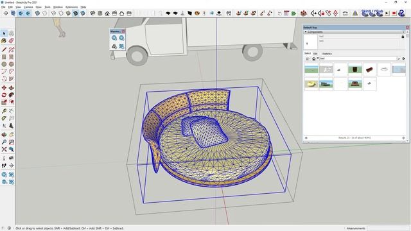Toggle the Monochrome style button

coord(83,13)
